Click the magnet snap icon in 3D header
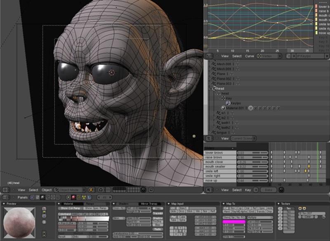This screenshot has height=241, width=330. point(101,190)
